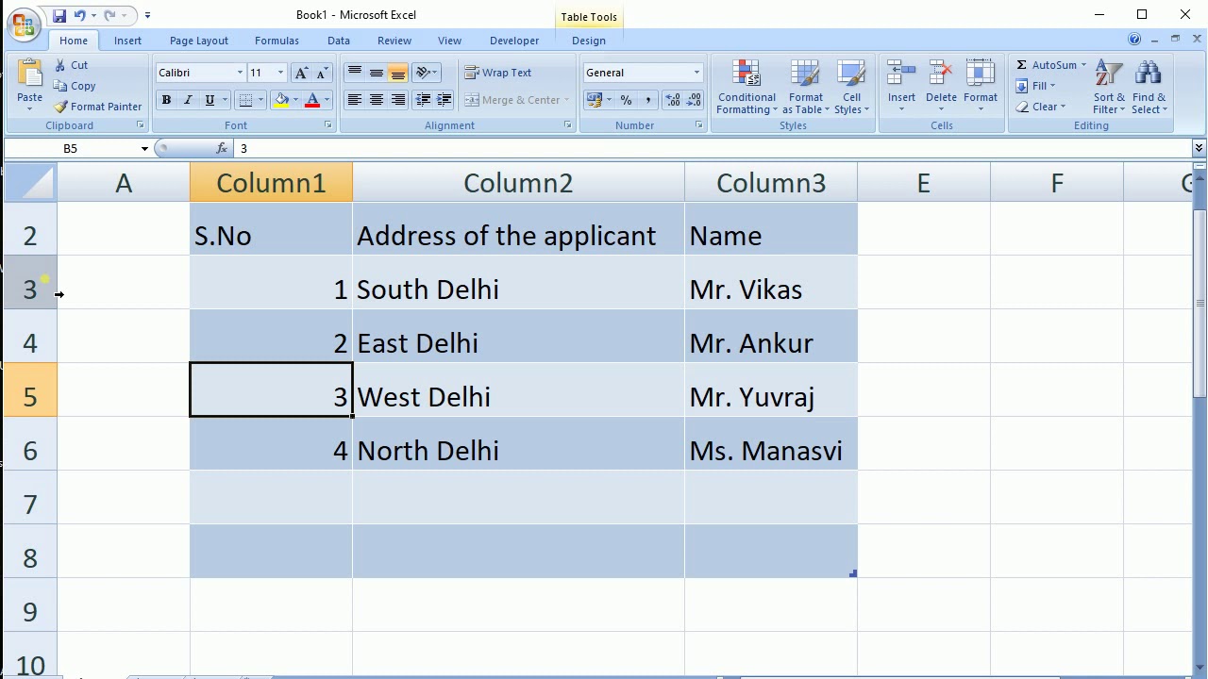Set bottom vertical alignment

[397, 73]
